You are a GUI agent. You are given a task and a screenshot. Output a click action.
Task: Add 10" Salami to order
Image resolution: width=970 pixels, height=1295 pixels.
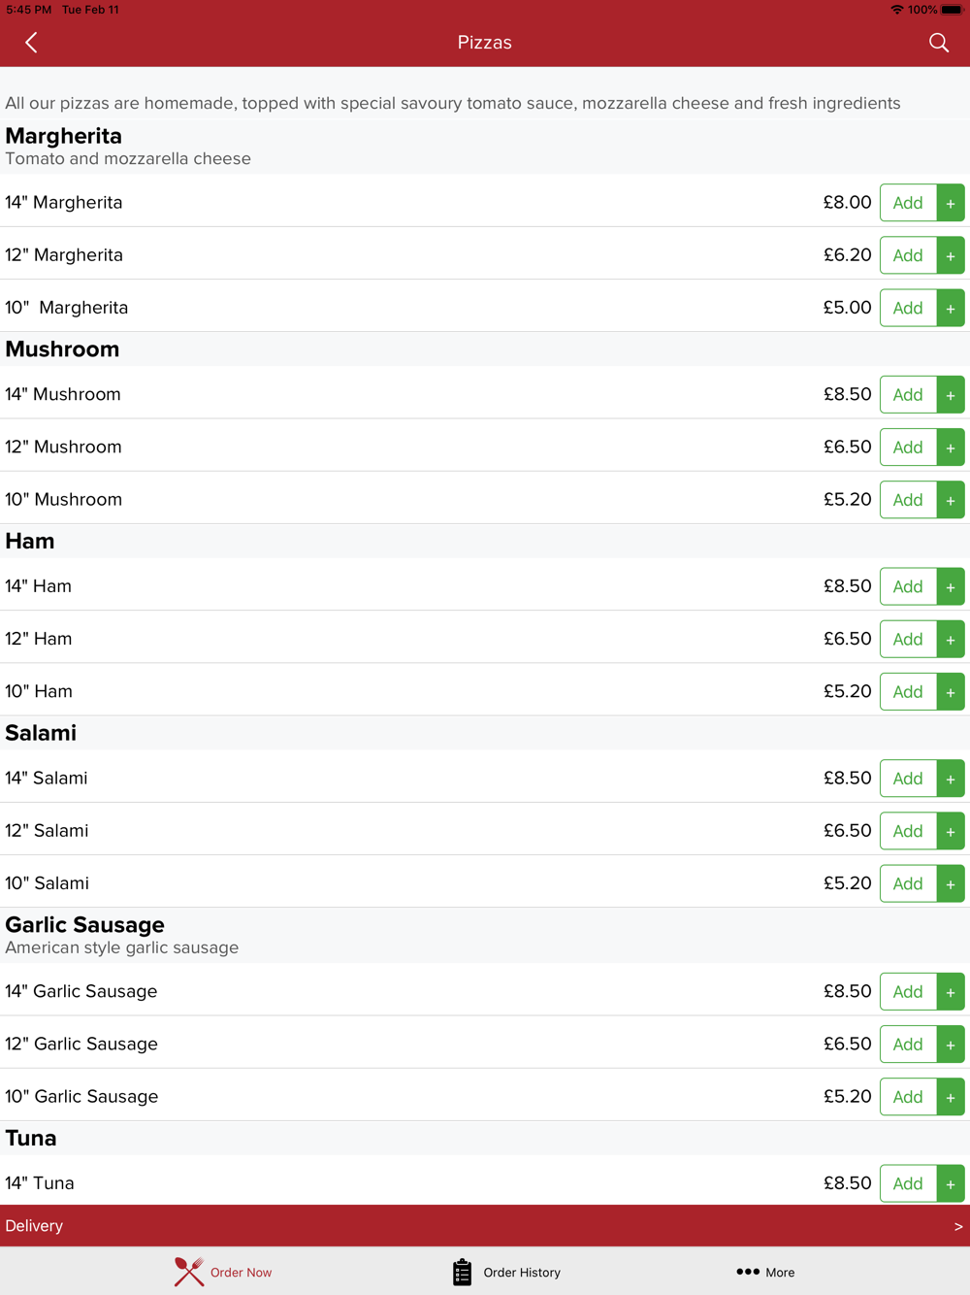(908, 883)
